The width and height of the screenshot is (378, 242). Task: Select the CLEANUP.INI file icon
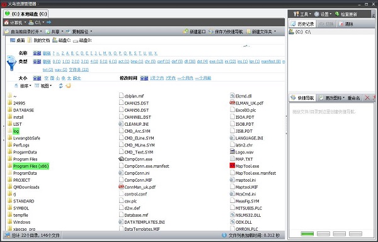121,124
